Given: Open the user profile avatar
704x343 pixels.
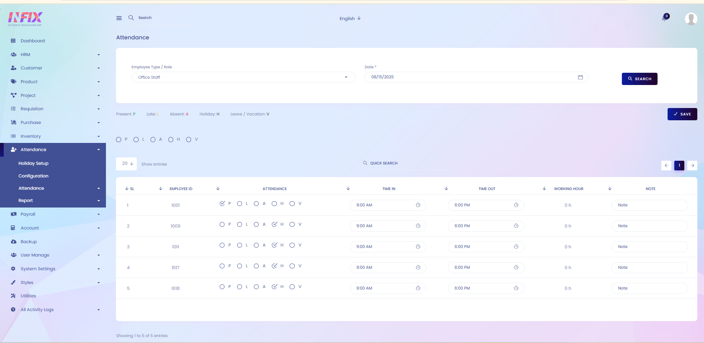Looking at the screenshot, I should click(691, 19).
